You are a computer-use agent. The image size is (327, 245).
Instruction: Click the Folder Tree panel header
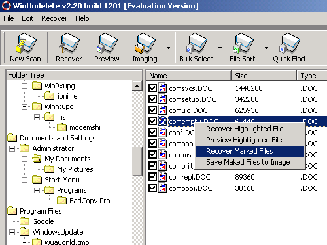tap(74, 75)
